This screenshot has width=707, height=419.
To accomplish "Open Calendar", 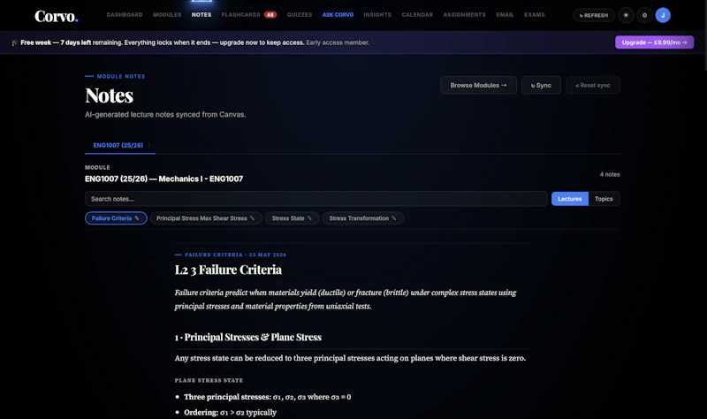I will (x=417, y=15).
